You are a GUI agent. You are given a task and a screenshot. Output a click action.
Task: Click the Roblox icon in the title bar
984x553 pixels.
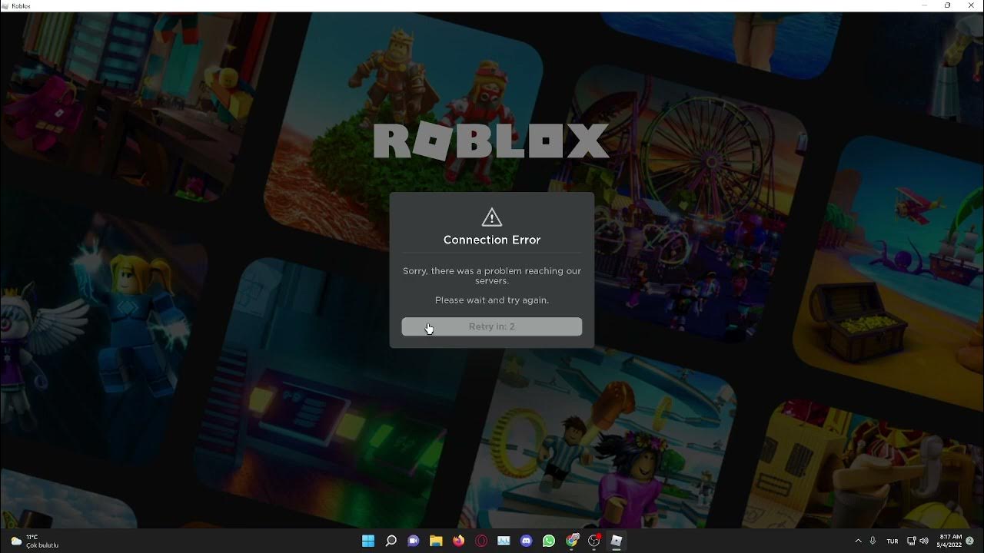point(5,5)
